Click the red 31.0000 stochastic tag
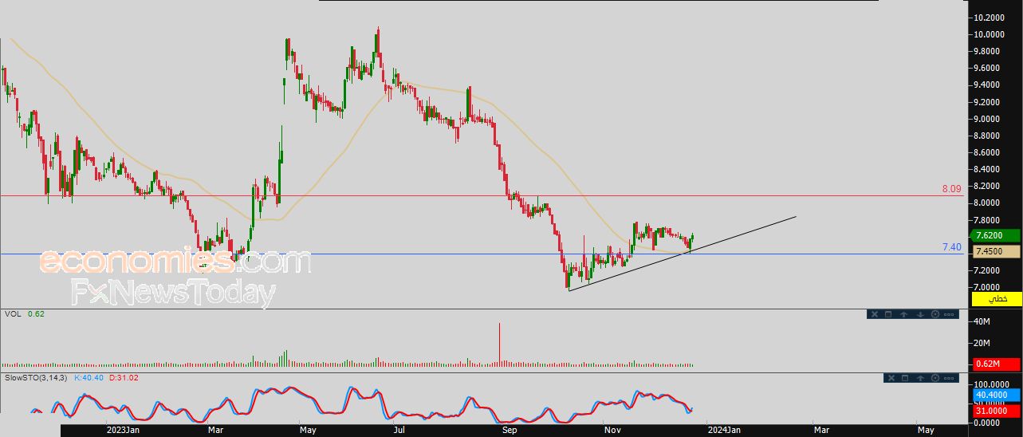This screenshot has height=437, width=1023. click(x=997, y=409)
